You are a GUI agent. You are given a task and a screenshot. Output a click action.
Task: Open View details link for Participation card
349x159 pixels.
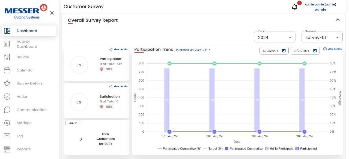point(120,49)
